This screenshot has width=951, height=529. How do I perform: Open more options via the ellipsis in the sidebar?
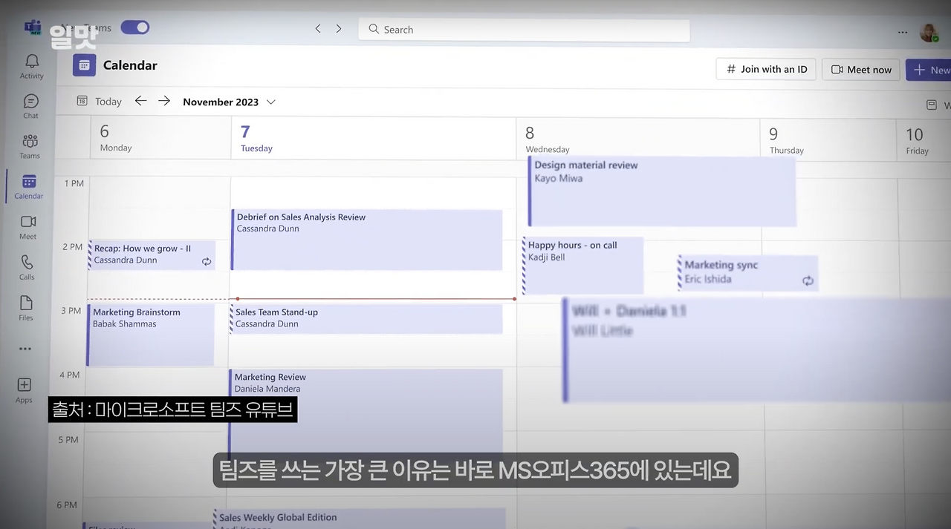point(25,348)
